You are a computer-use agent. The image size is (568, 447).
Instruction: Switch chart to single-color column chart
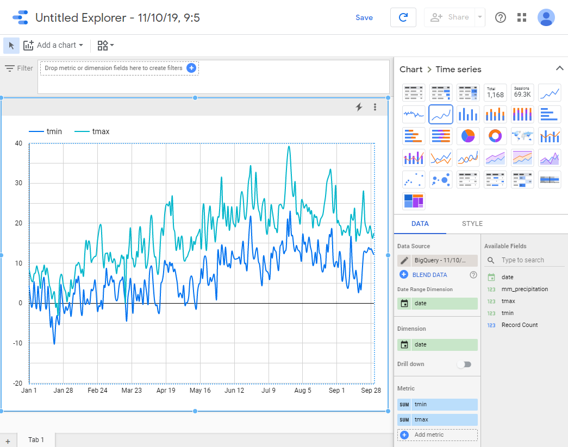[467, 115]
